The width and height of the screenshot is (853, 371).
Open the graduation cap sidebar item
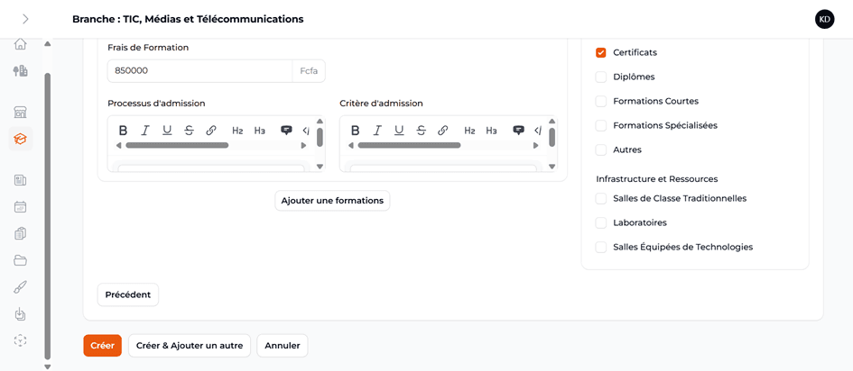coord(20,139)
